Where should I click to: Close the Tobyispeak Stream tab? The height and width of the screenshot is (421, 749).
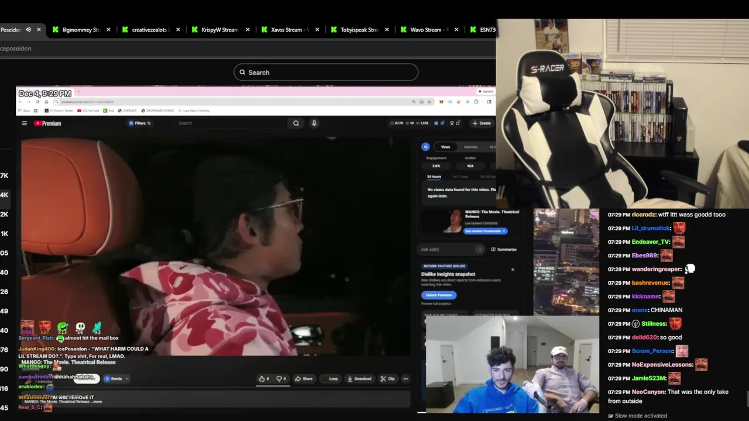coord(387,30)
